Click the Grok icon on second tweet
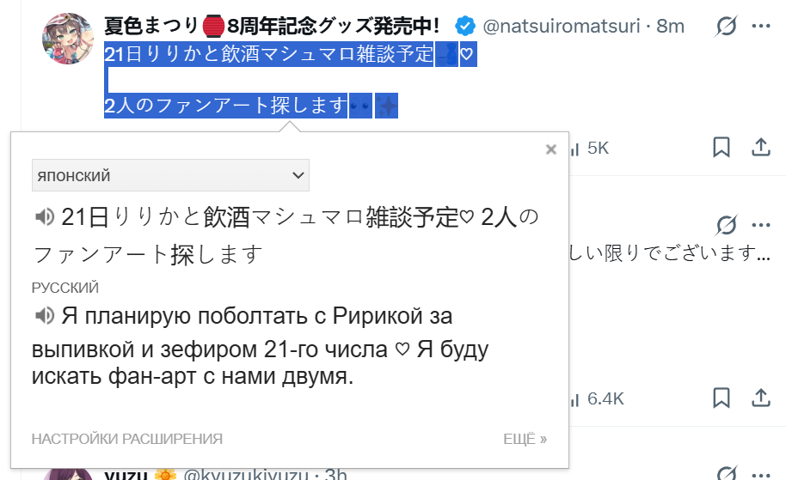Viewport: 786px width, 480px height. pyautogui.click(x=725, y=225)
